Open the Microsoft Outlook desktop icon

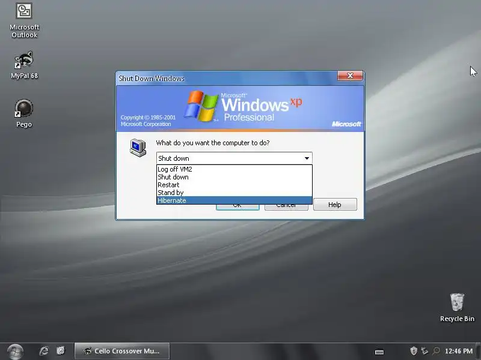[x=24, y=20]
